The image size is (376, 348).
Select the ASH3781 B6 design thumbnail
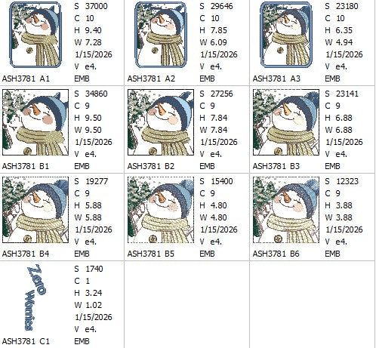click(x=286, y=210)
